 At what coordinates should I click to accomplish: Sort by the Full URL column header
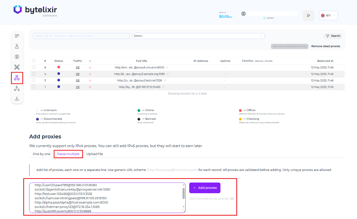click(x=142, y=61)
